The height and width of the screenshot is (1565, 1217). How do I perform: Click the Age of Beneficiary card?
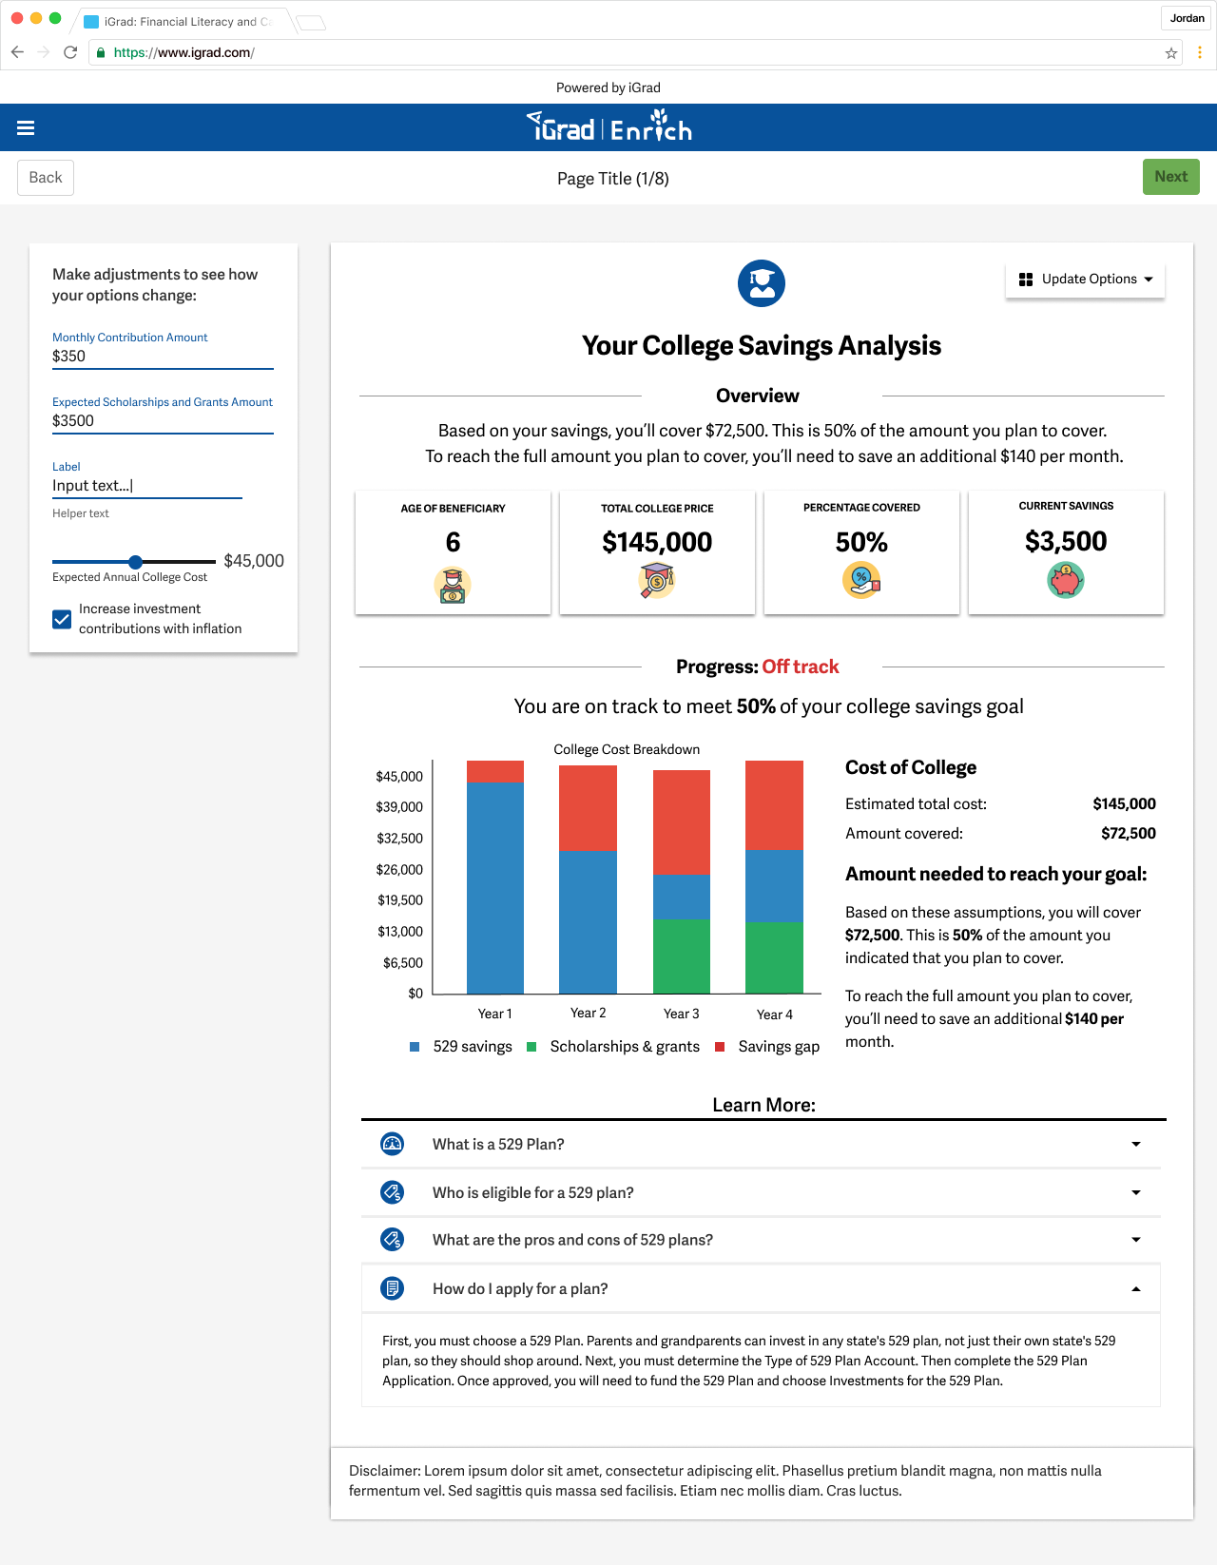(453, 552)
